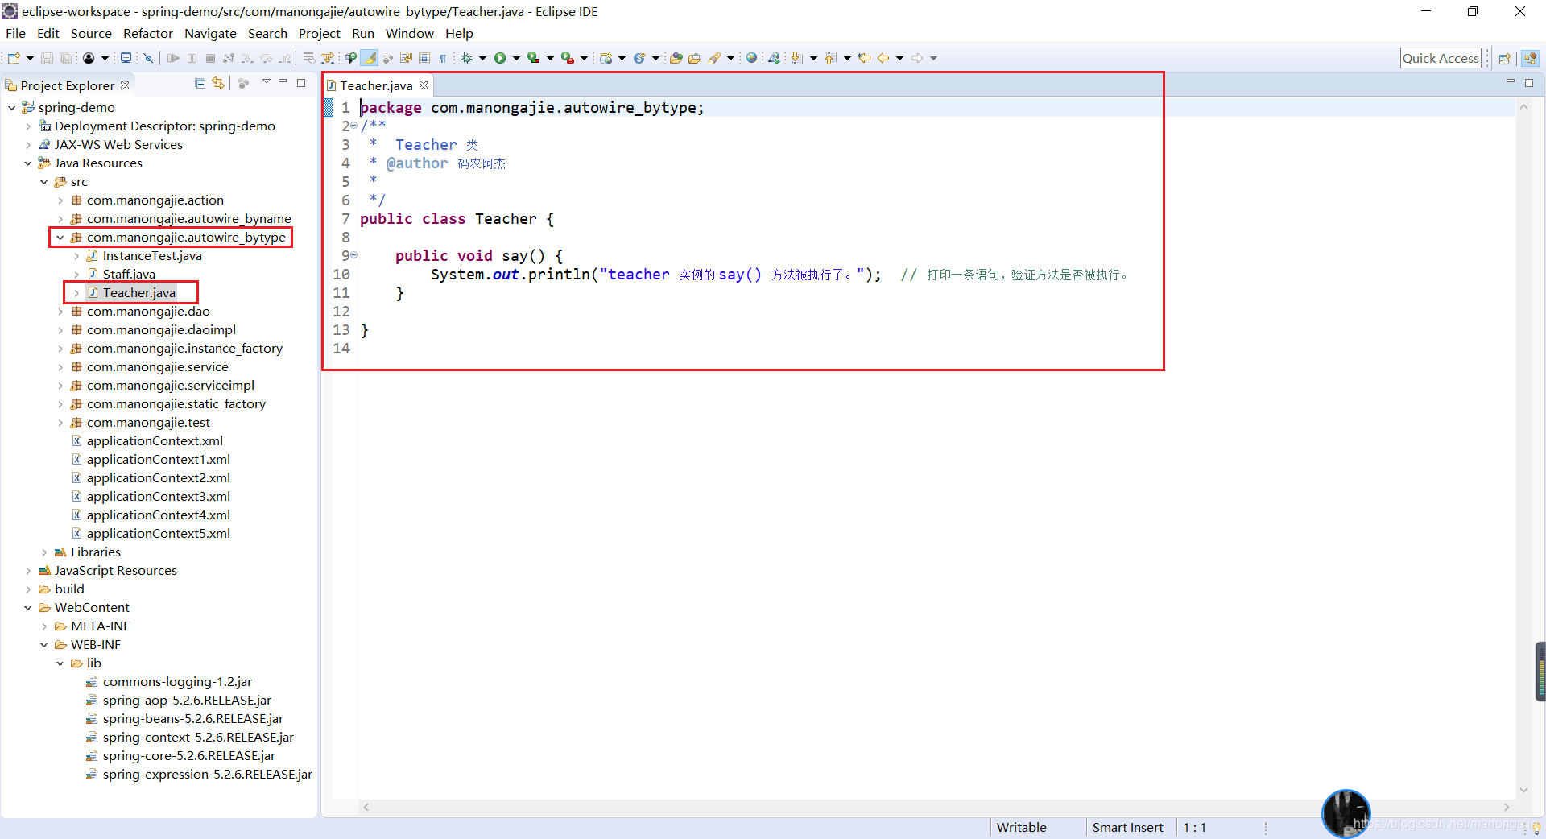Toggle the Java EE perspective button
Screen dimensions: 1546x839
pyautogui.click(x=1531, y=58)
